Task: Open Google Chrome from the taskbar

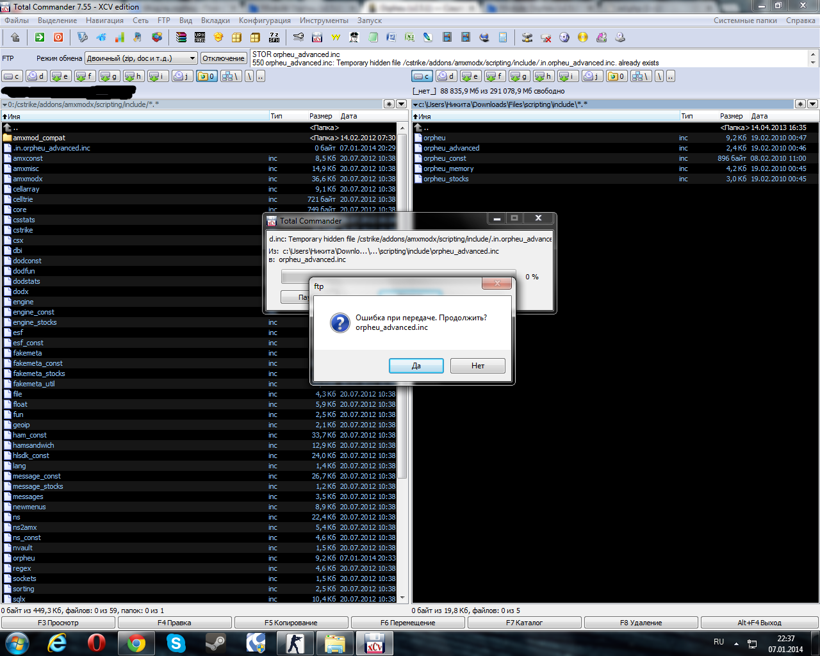Action: click(x=136, y=643)
